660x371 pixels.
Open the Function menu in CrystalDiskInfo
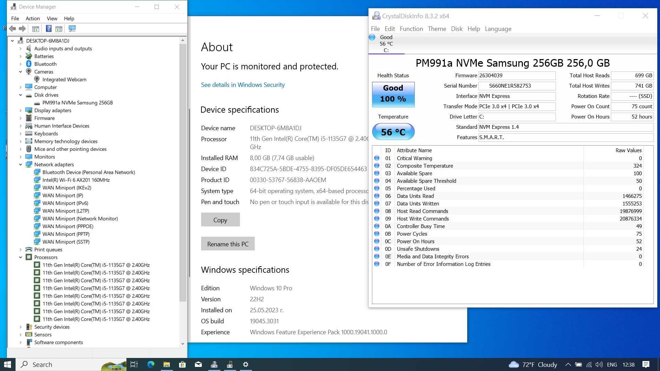click(411, 29)
